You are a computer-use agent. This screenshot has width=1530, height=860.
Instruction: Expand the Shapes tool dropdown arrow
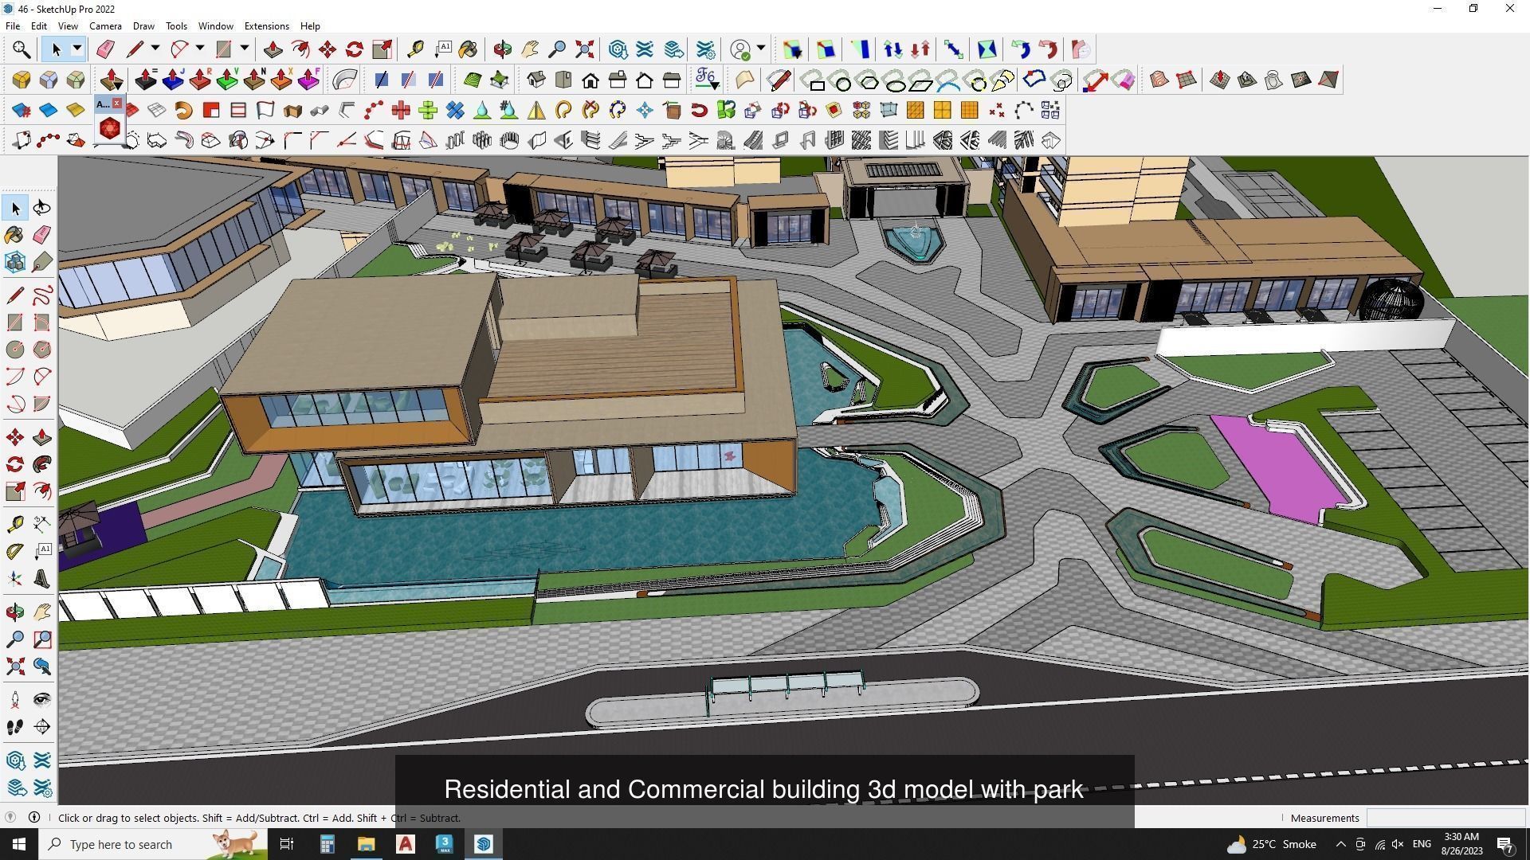(245, 49)
